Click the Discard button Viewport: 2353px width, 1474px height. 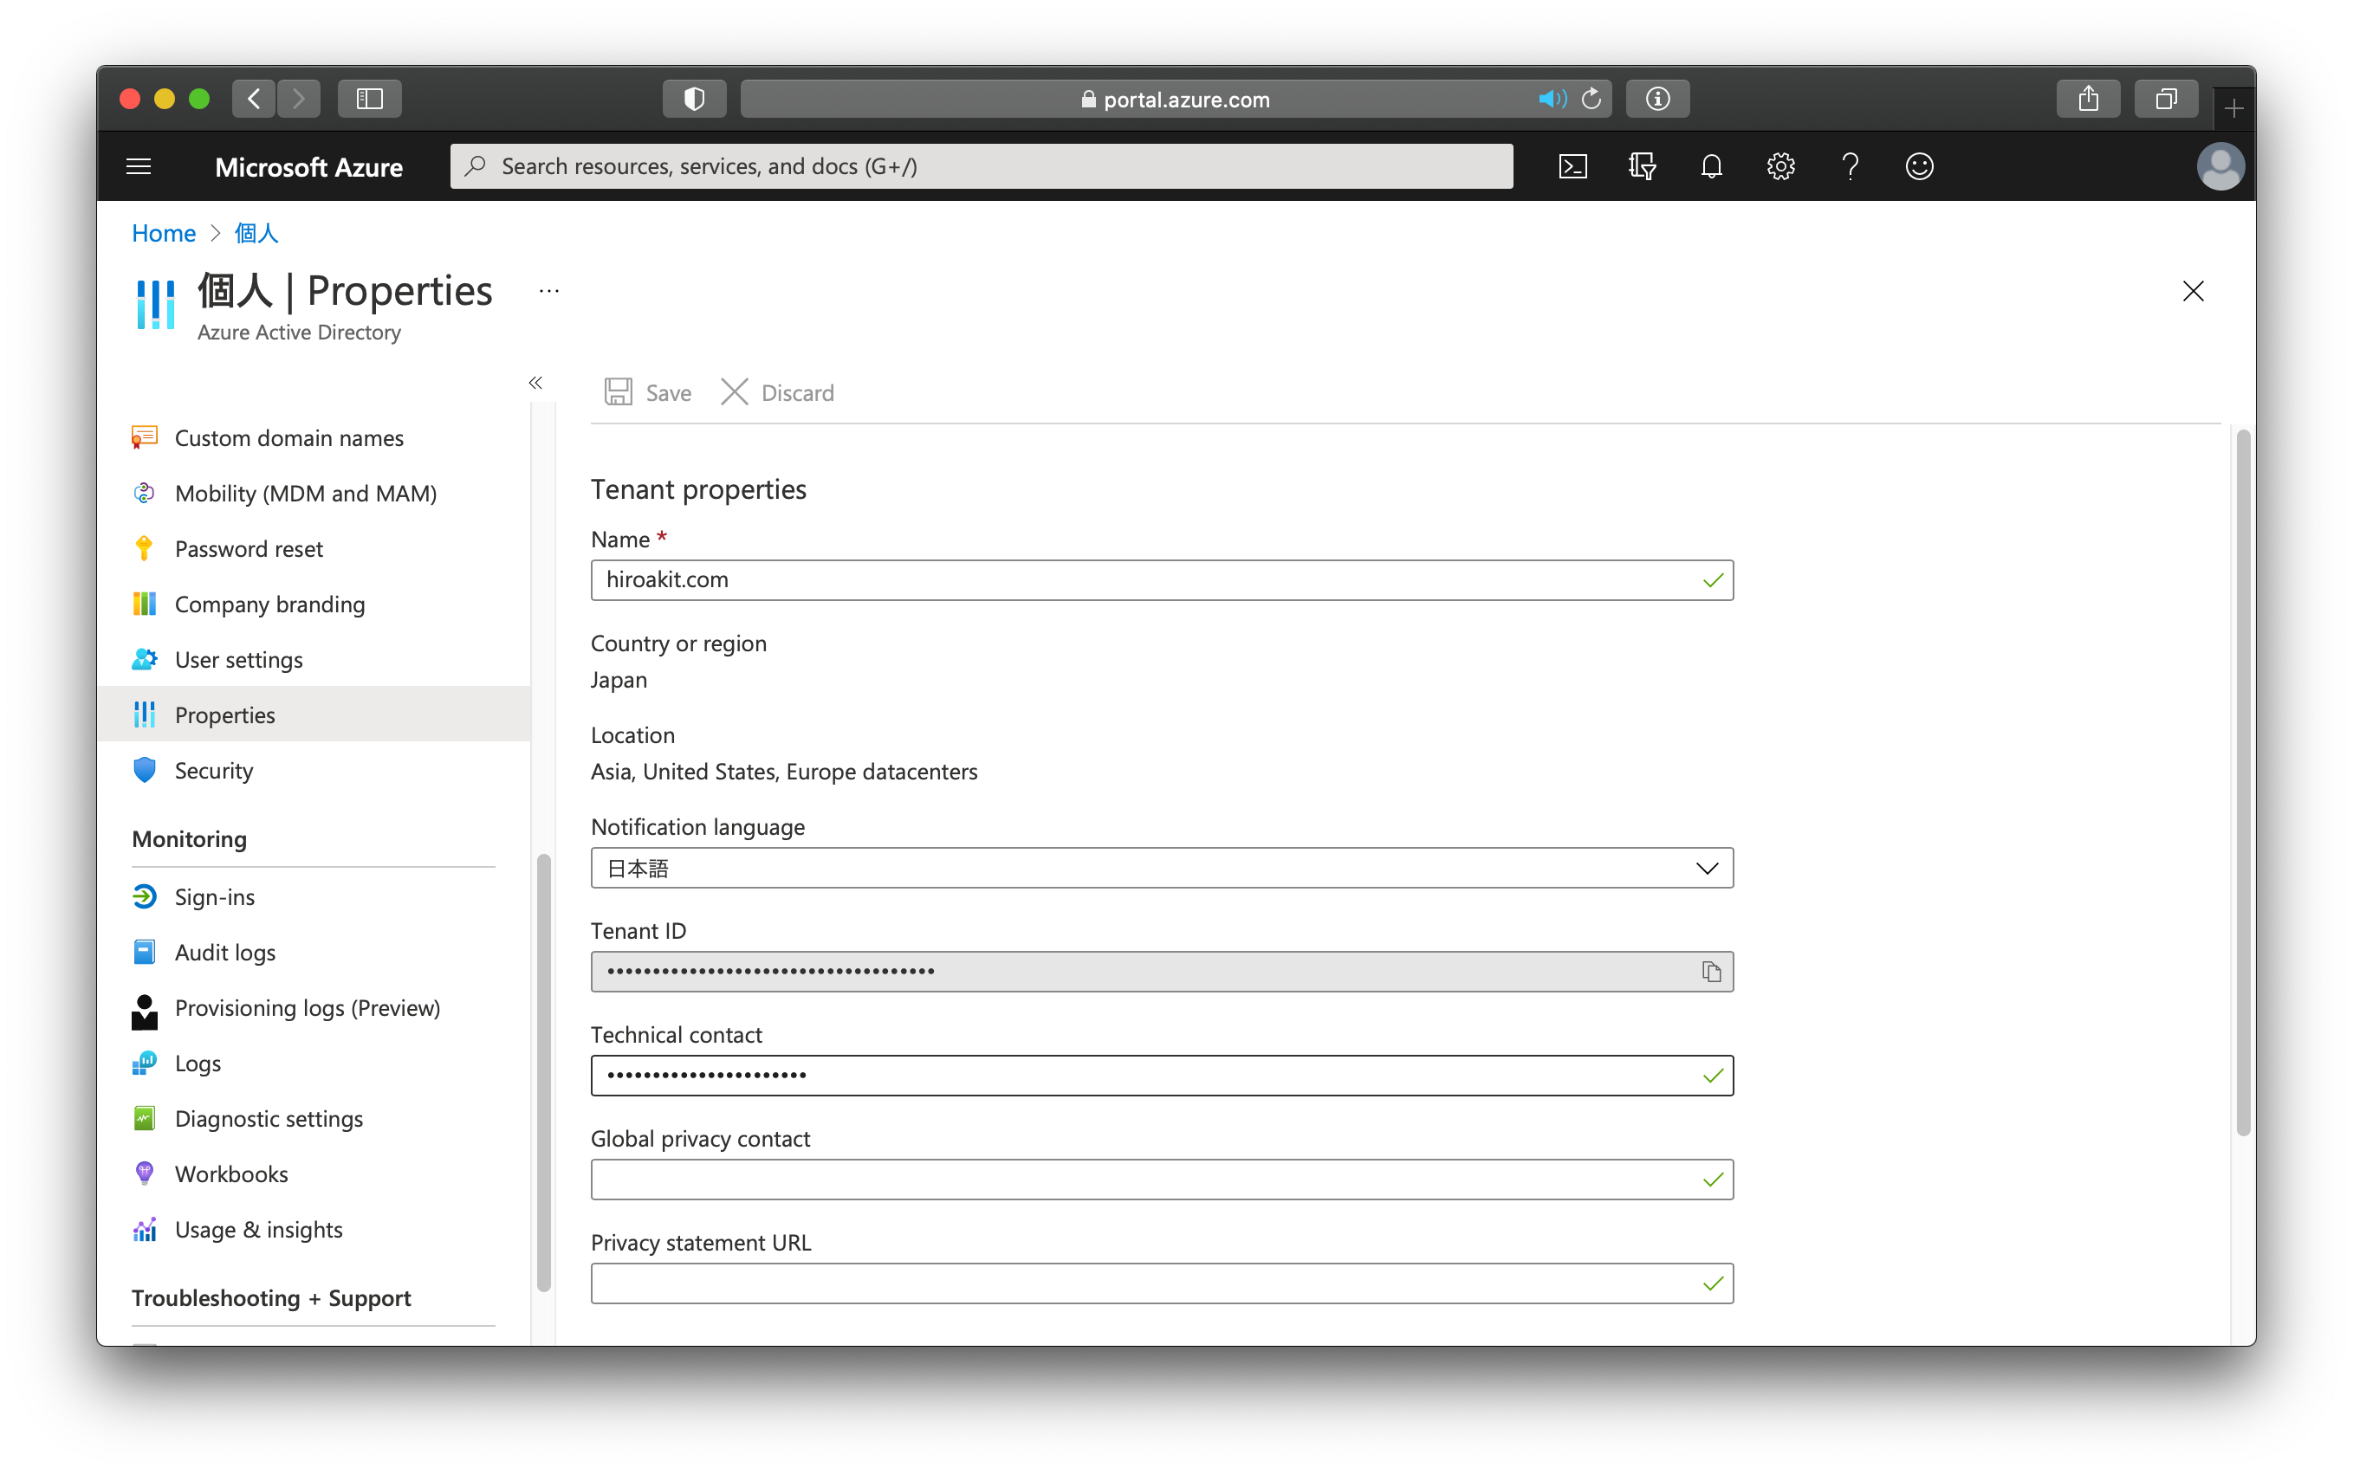[777, 393]
